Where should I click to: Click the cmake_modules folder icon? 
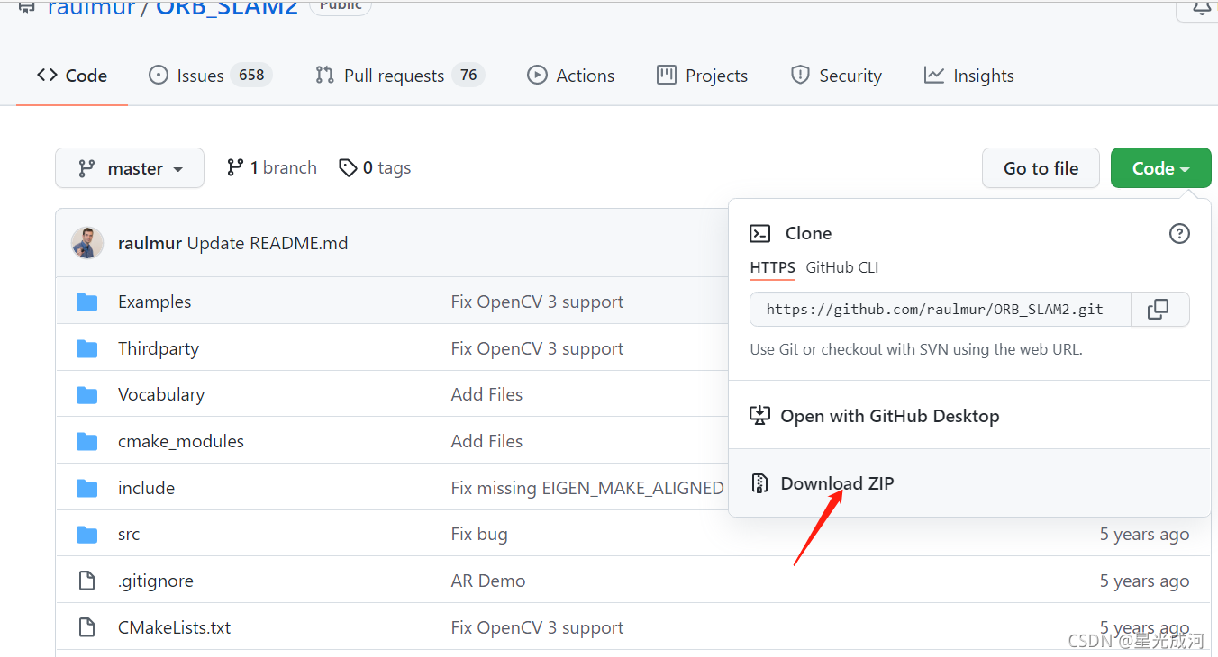87,441
